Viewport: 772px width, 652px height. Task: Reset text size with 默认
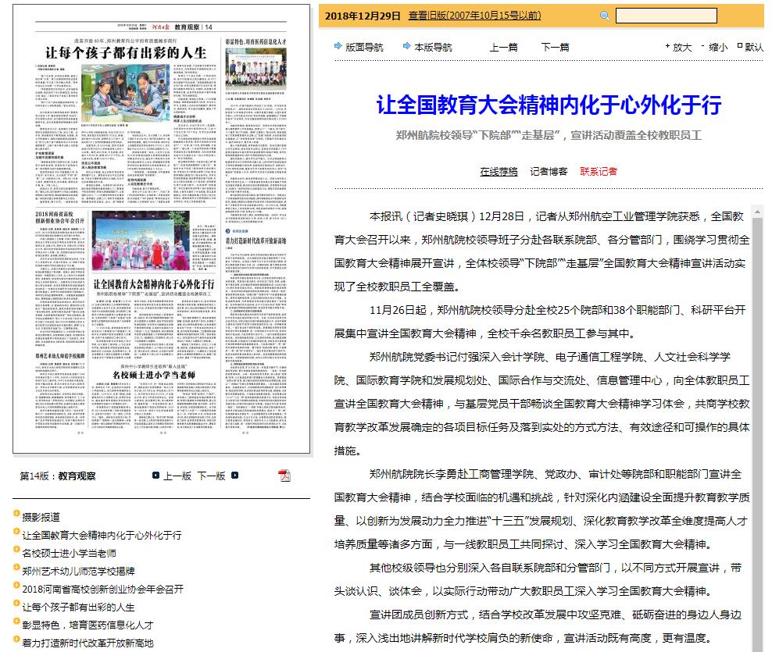754,47
